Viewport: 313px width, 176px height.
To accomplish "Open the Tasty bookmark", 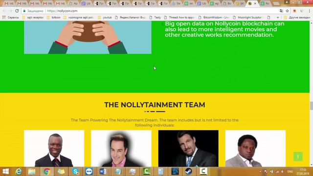I will pyautogui.click(x=155, y=18).
